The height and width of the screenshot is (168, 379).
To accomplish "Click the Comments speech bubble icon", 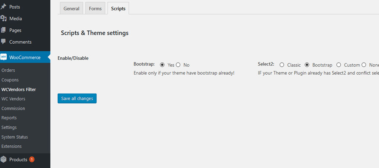I will click(x=3, y=42).
